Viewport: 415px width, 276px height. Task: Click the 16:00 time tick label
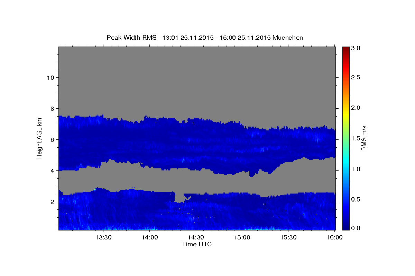click(x=334, y=237)
